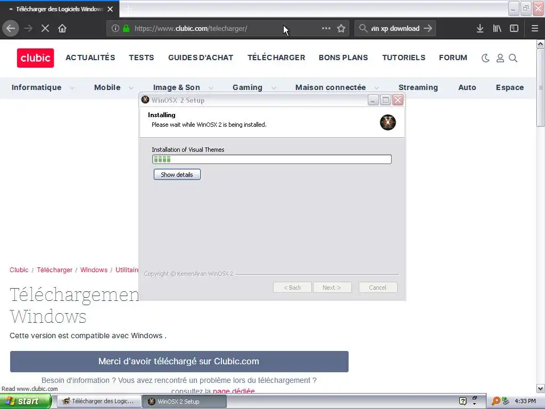545x409 pixels.
Task: Open the Windows breadcrumb link
Action: [x=94, y=270]
